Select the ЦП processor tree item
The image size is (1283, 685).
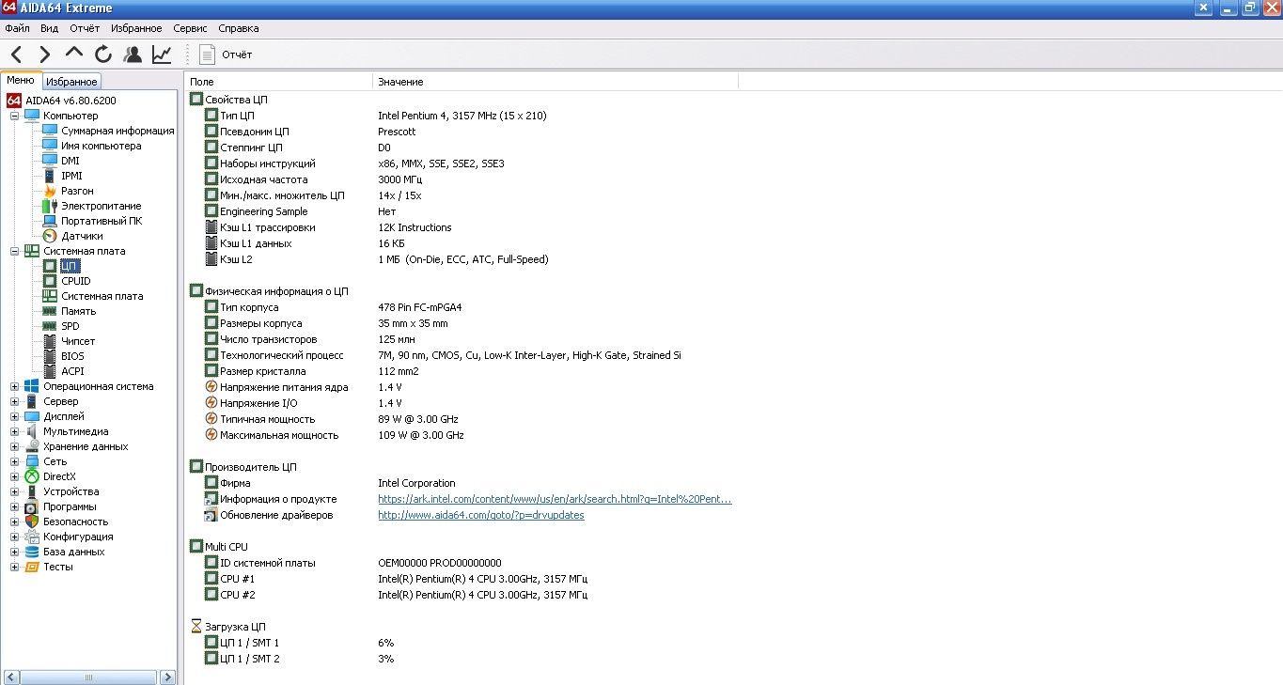coord(70,266)
